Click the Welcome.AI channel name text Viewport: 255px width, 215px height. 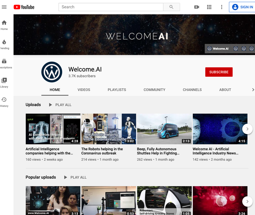85,69
